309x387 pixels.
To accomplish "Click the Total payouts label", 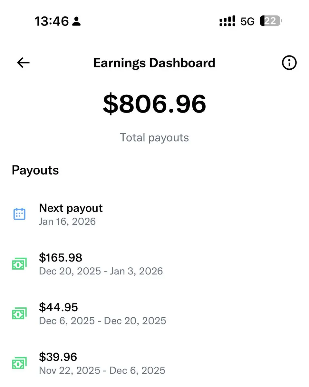I will pos(154,138).
